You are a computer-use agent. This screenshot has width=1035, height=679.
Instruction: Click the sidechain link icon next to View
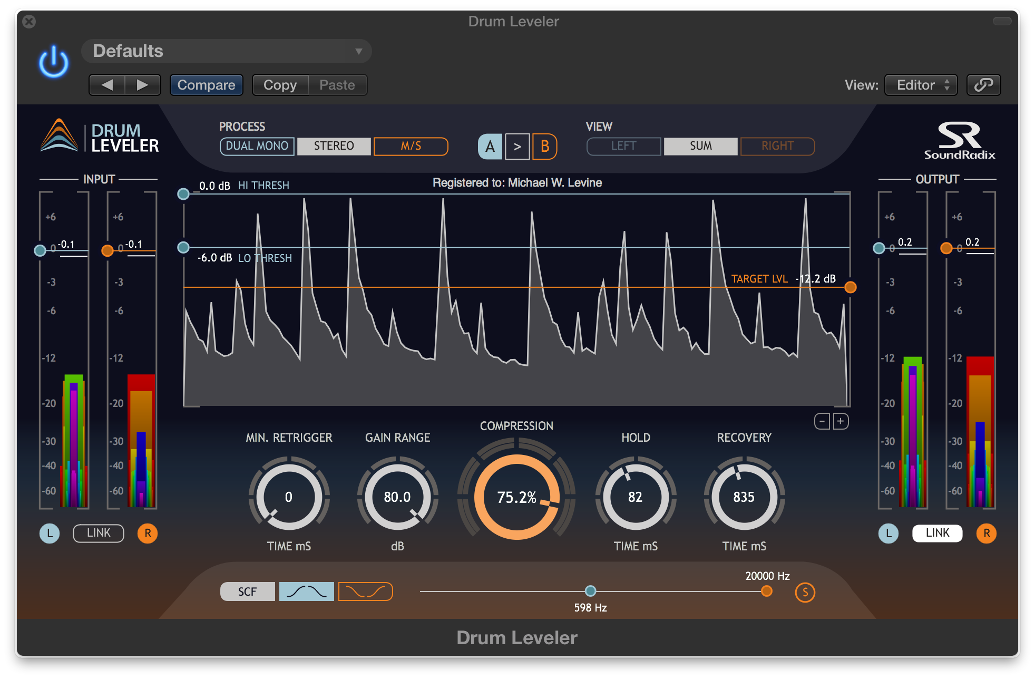(x=983, y=85)
